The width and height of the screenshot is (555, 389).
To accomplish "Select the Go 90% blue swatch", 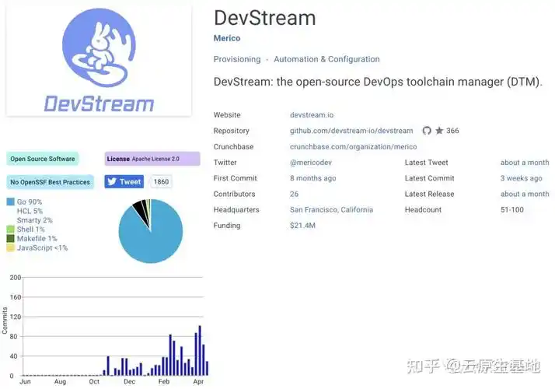I will pyautogui.click(x=11, y=202).
